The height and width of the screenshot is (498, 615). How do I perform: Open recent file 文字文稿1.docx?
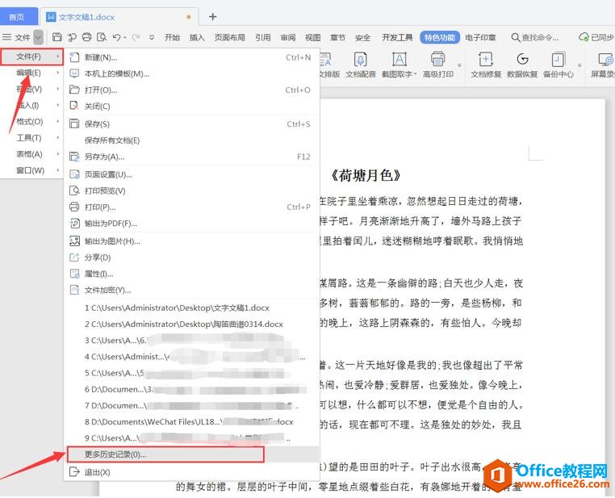coord(192,308)
